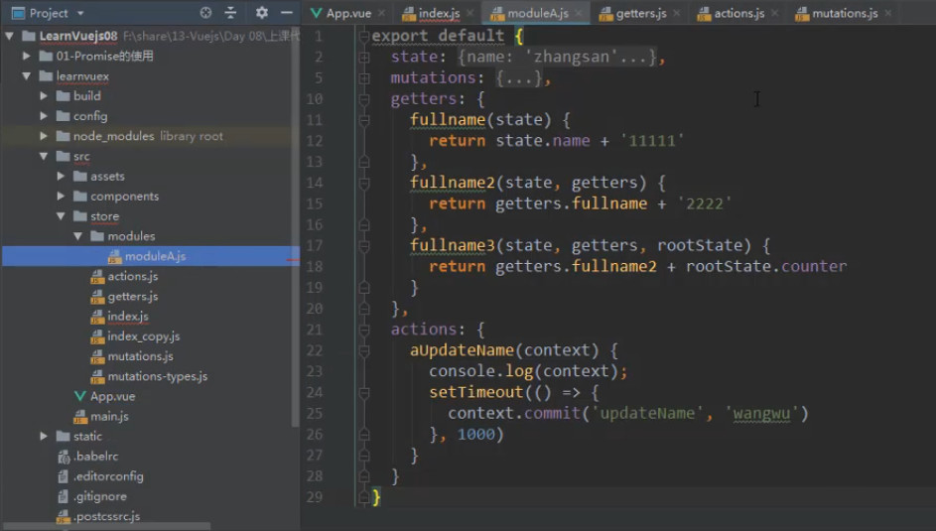The width and height of the screenshot is (936, 531).
Task: Collapse the LearnVuejs08 project root
Action: coord(10,36)
